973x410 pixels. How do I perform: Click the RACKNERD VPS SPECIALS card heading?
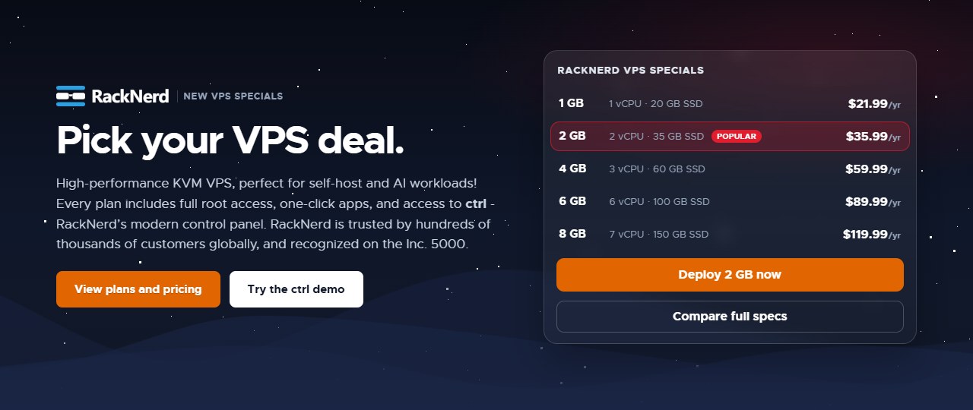[630, 71]
